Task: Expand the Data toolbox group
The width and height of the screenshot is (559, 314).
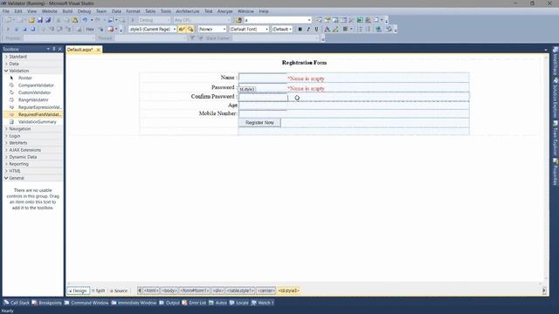Action: (x=6, y=64)
